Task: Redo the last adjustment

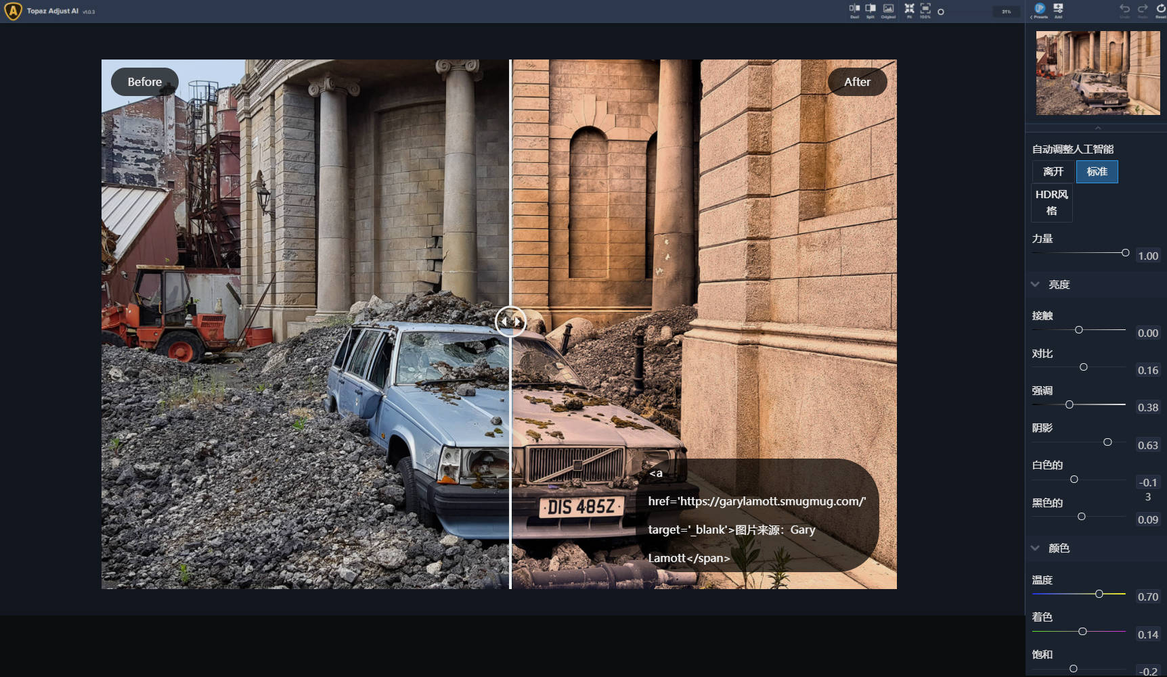Action: (1143, 11)
